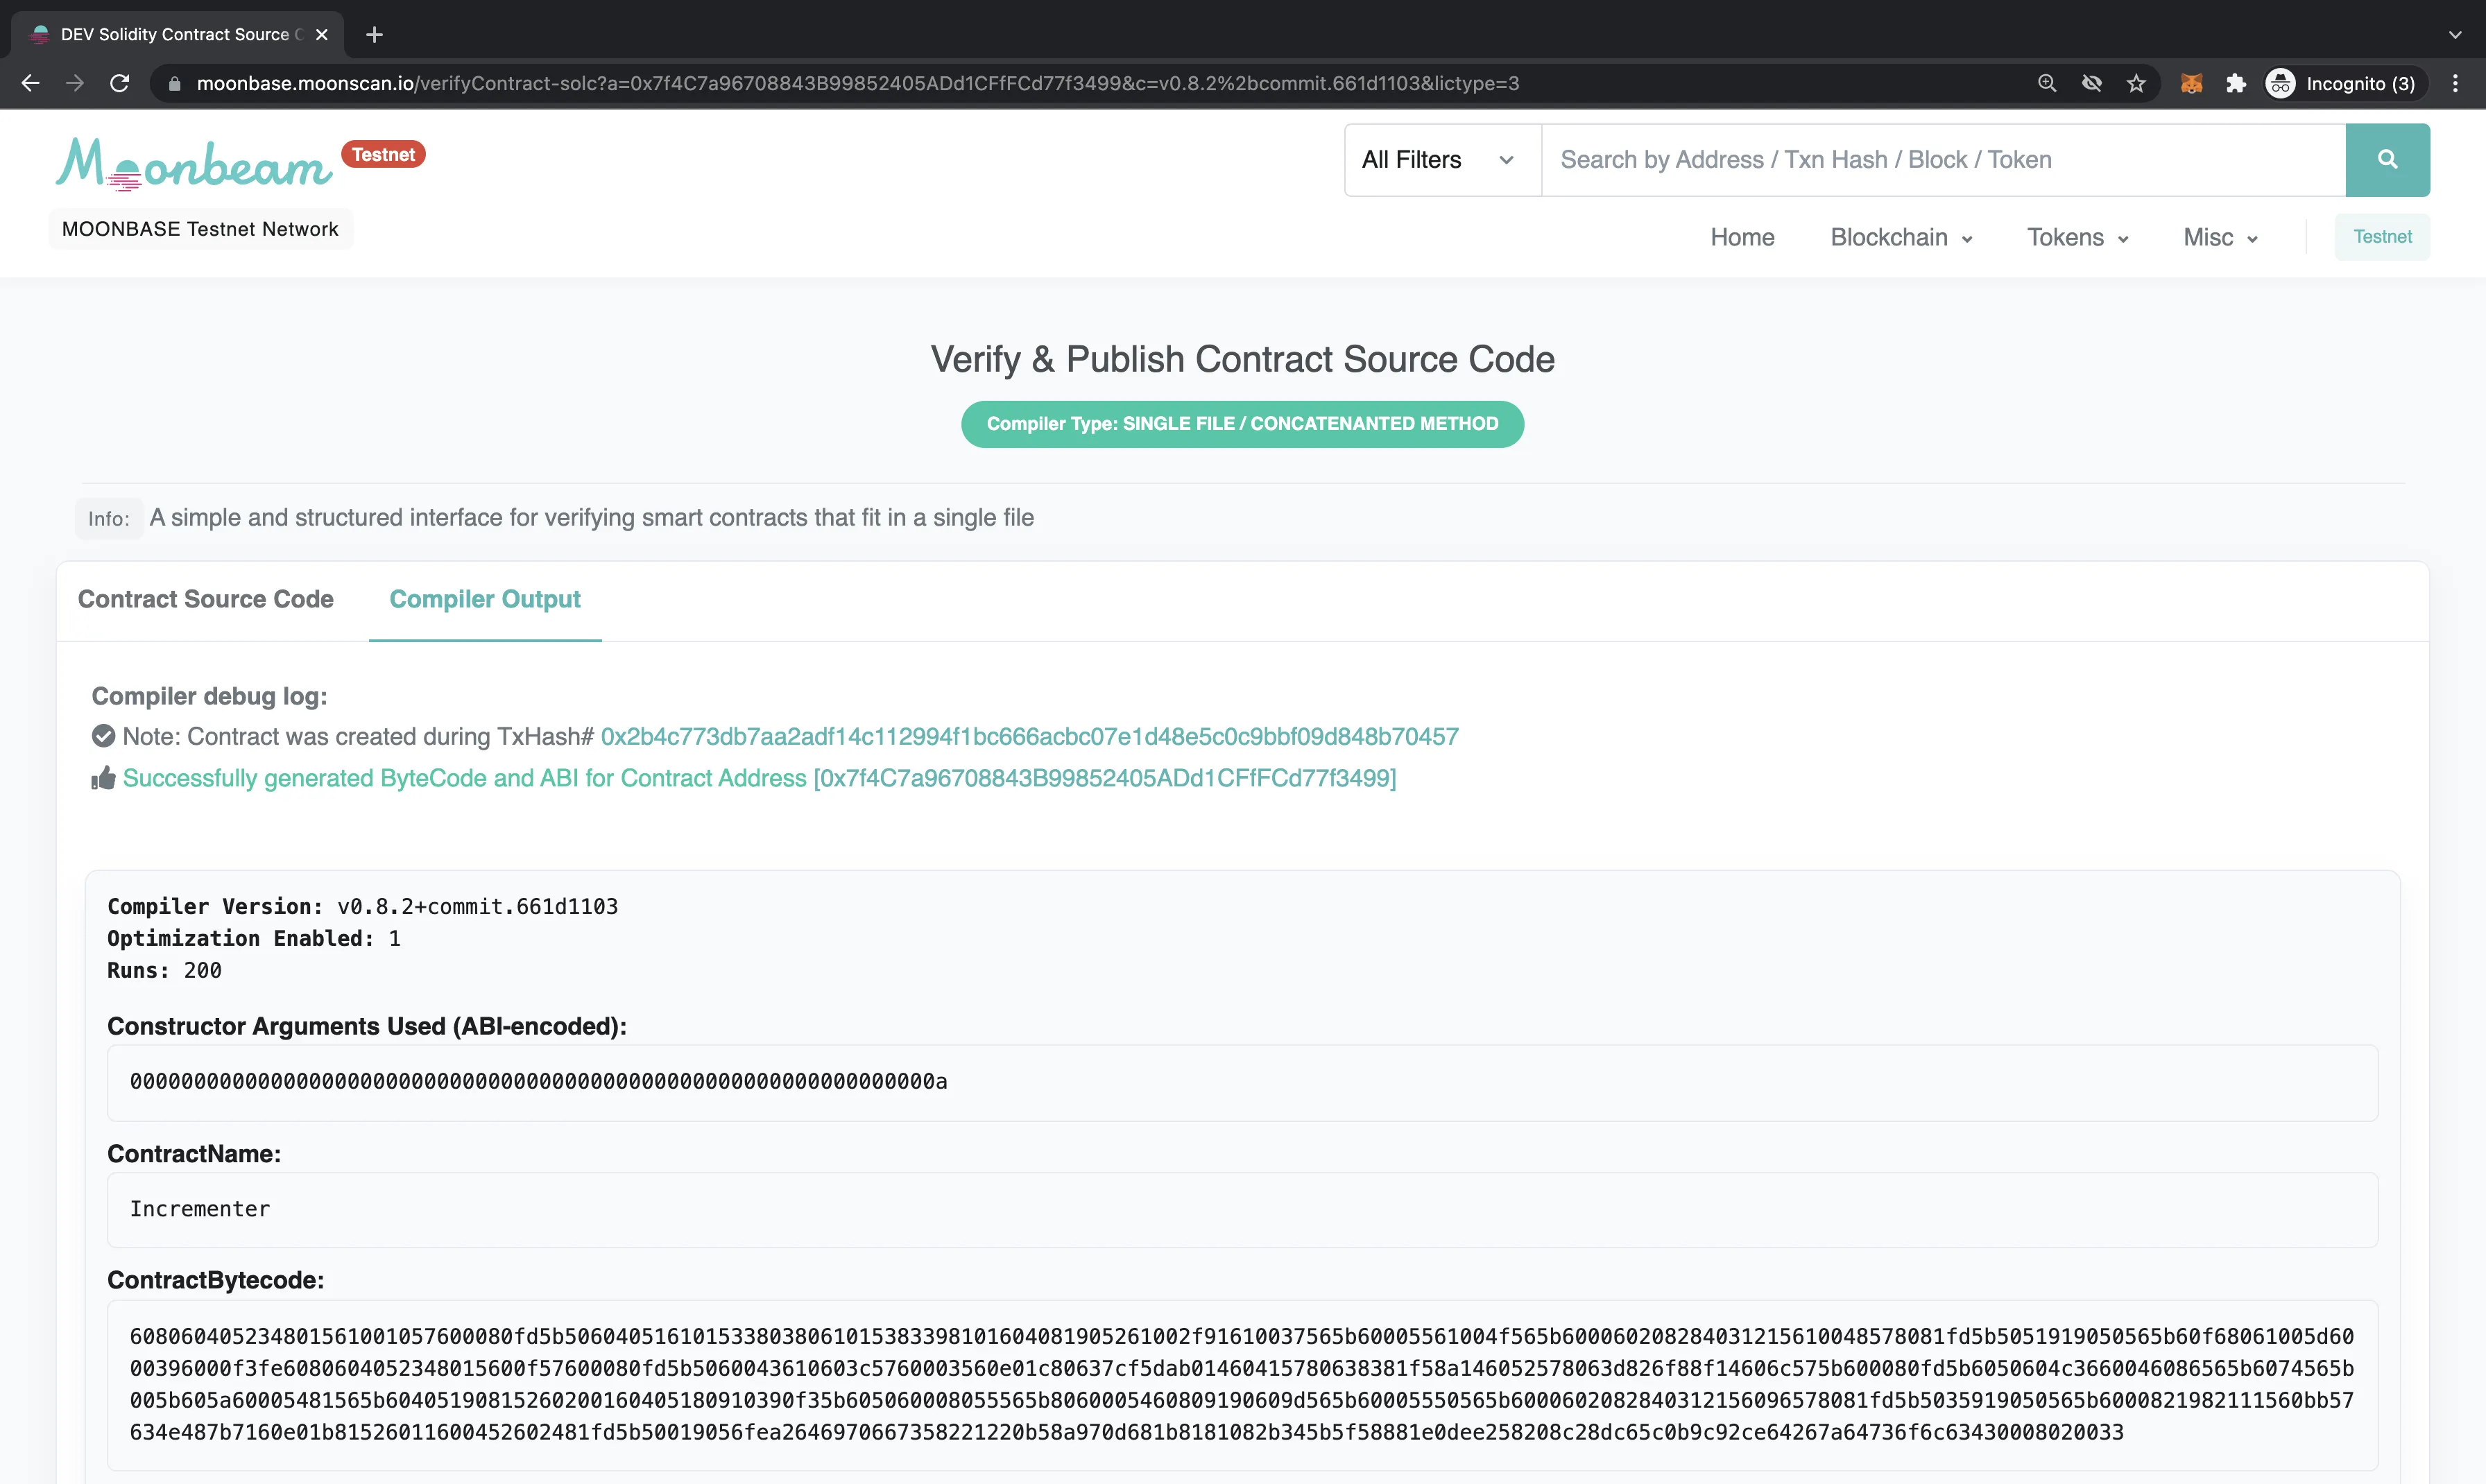Click the search by address input field
The height and width of the screenshot is (1484, 2486).
(x=1943, y=160)
